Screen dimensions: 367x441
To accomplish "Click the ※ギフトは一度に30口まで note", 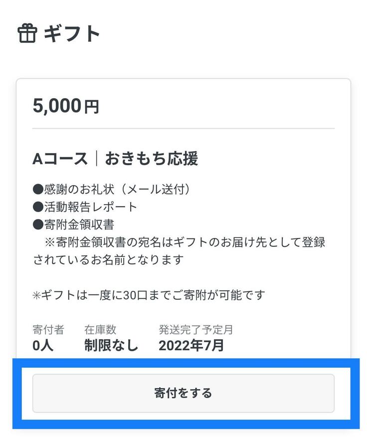I will pyautogui.click(x=148, y=295).
